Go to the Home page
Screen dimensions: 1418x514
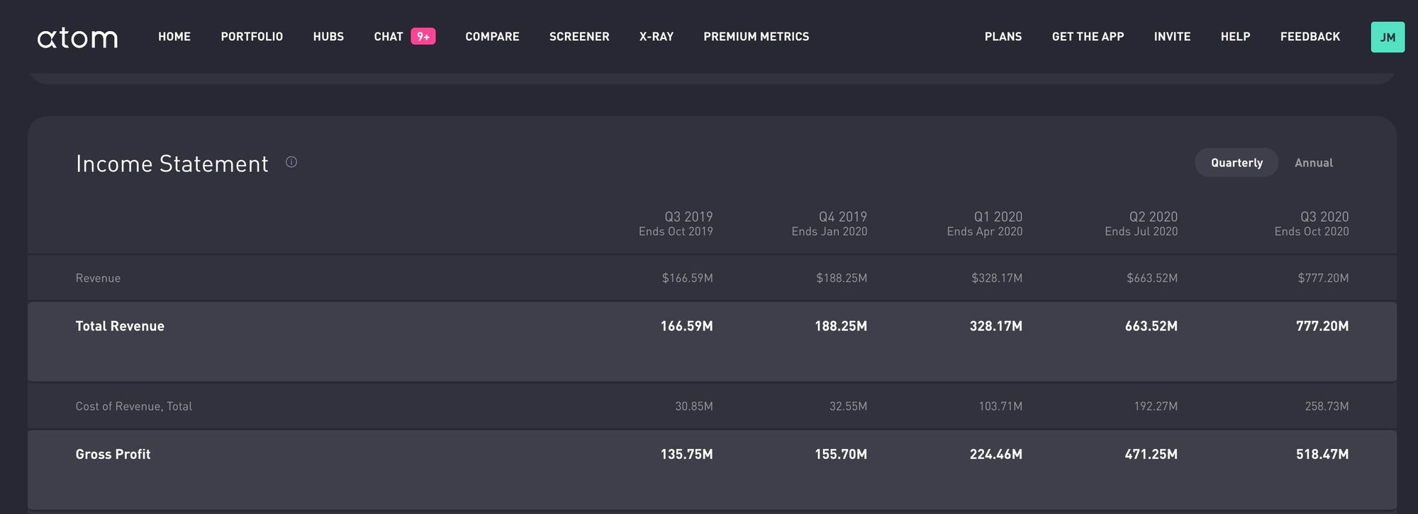pos(174,37)
